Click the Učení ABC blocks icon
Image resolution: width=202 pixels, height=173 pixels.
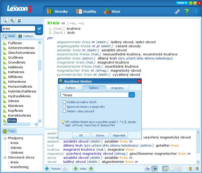pyautogui.click(x=107, y=11)
